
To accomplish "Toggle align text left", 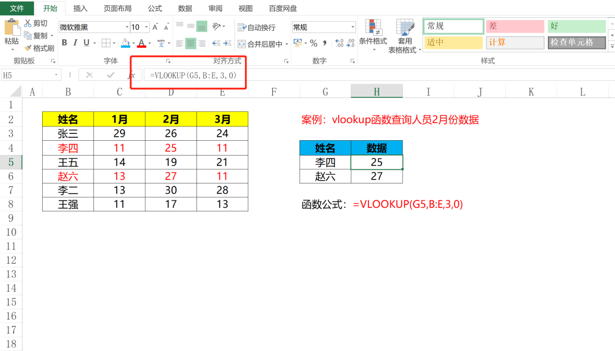I will (179, 43).
